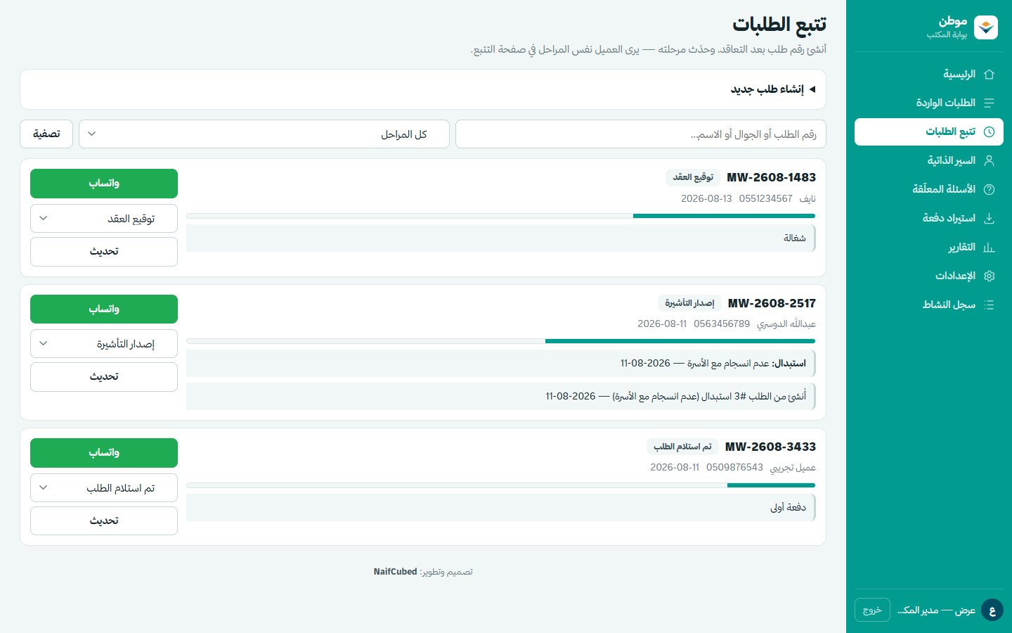Click the user avatar ع in sidebar footer
The image size is (1012, 633).
pos(992,610)
